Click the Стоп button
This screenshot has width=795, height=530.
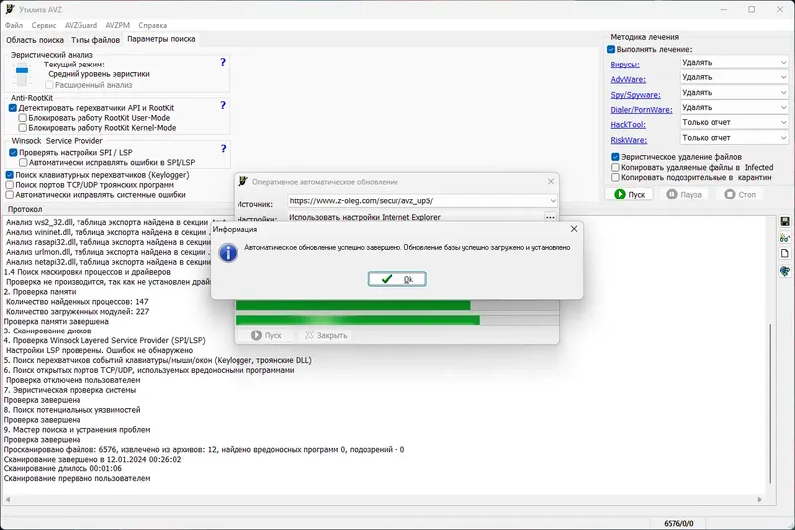(740, 194)
